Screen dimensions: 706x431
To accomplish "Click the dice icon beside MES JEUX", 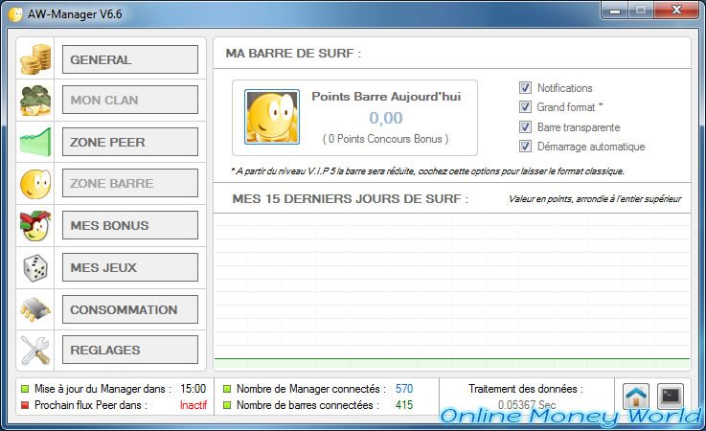I will pos(35,267).
